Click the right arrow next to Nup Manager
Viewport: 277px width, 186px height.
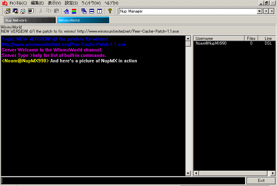(x=272, y=11)
